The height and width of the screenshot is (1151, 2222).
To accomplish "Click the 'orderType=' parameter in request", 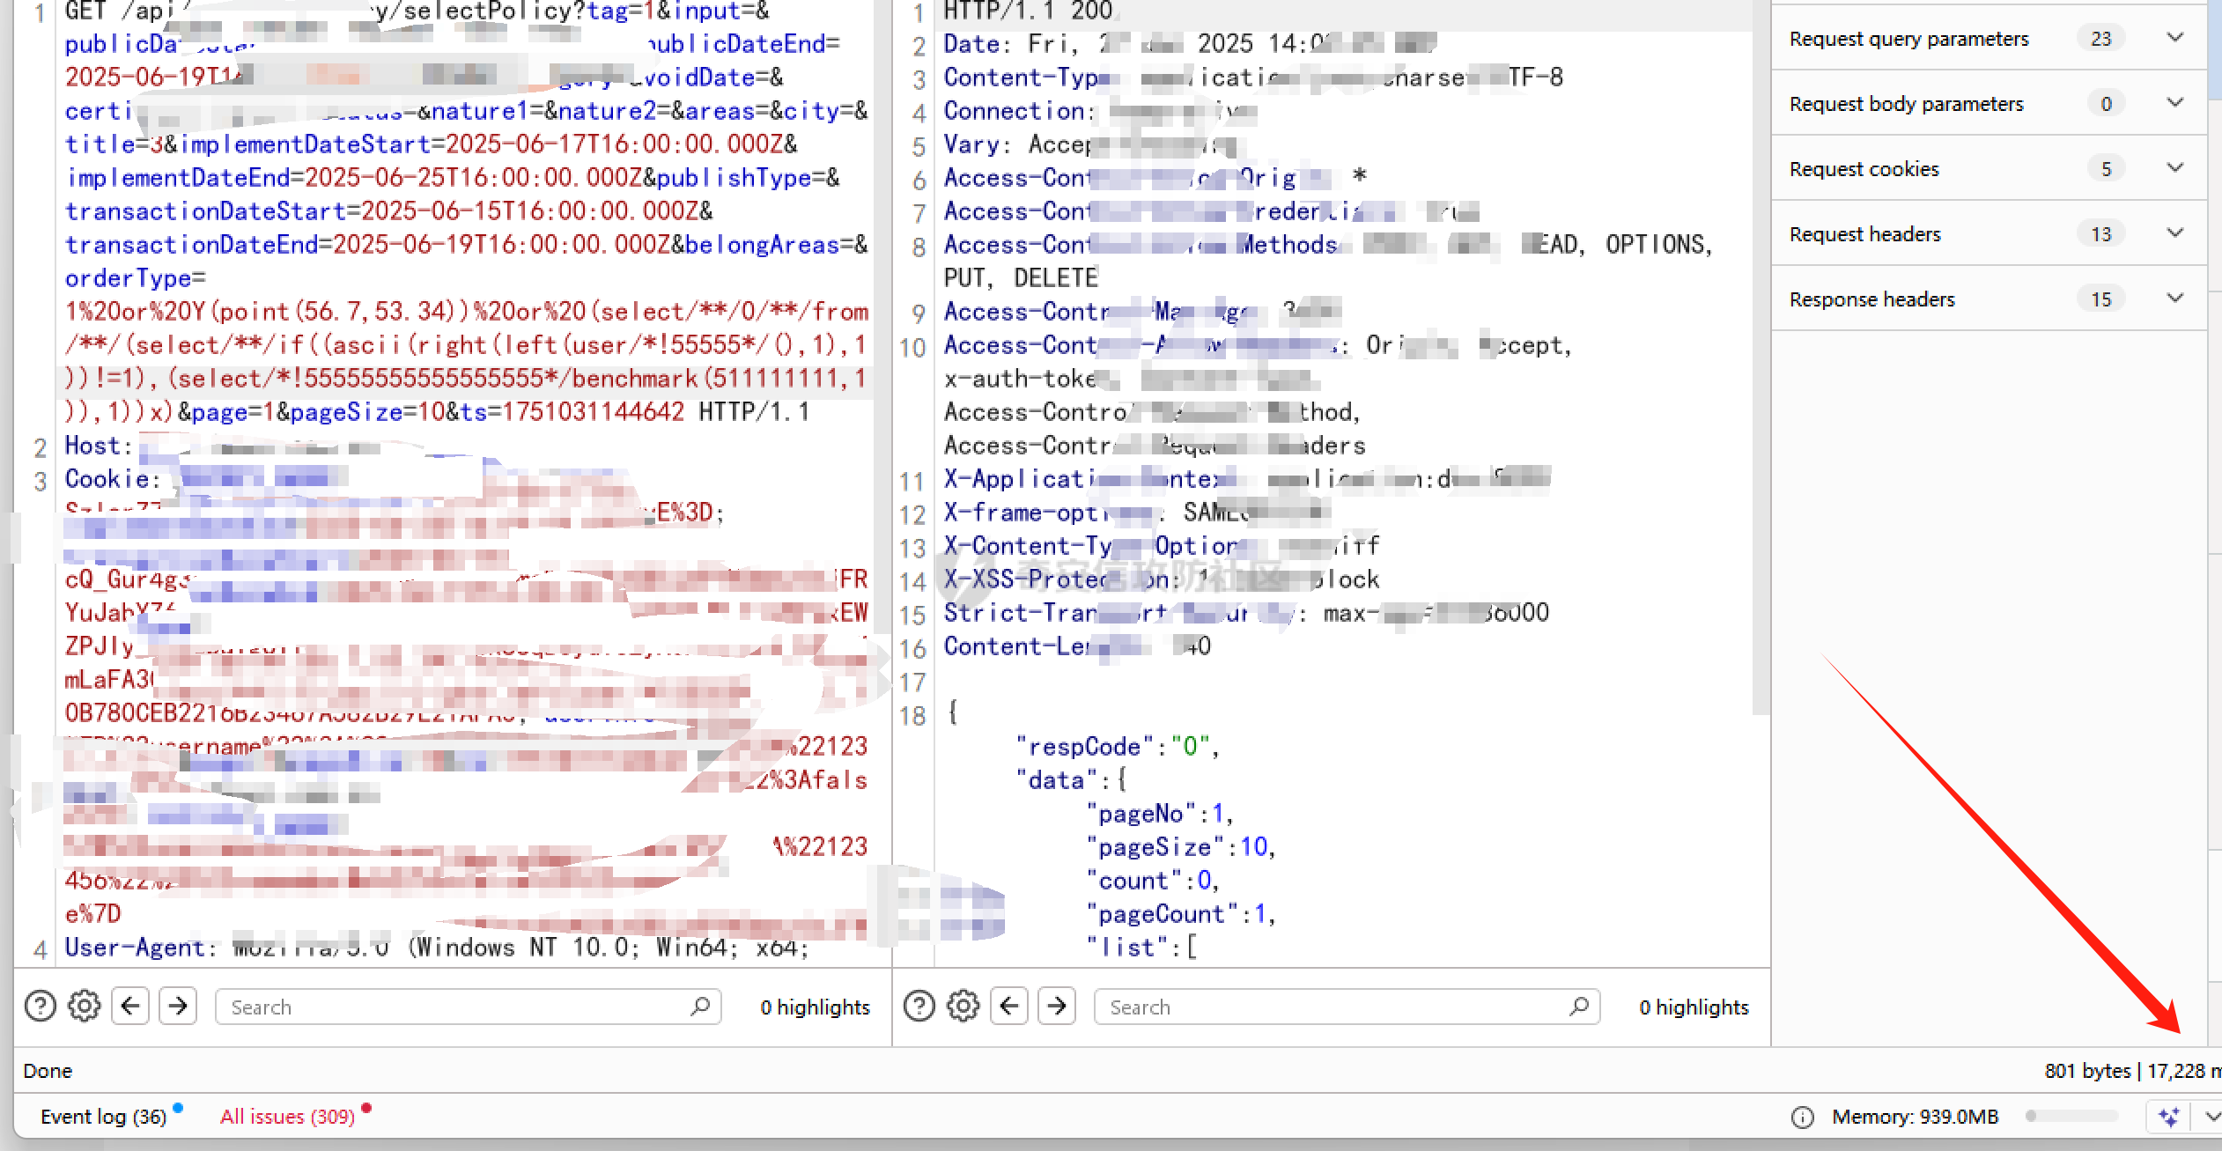I will [x=135, y=278].
